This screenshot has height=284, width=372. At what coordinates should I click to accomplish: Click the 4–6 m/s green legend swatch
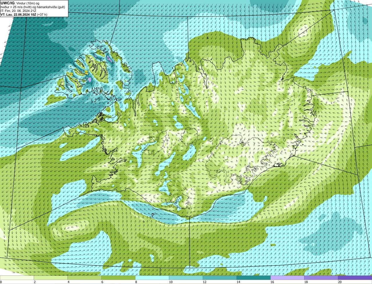click(x=84, y=278)
